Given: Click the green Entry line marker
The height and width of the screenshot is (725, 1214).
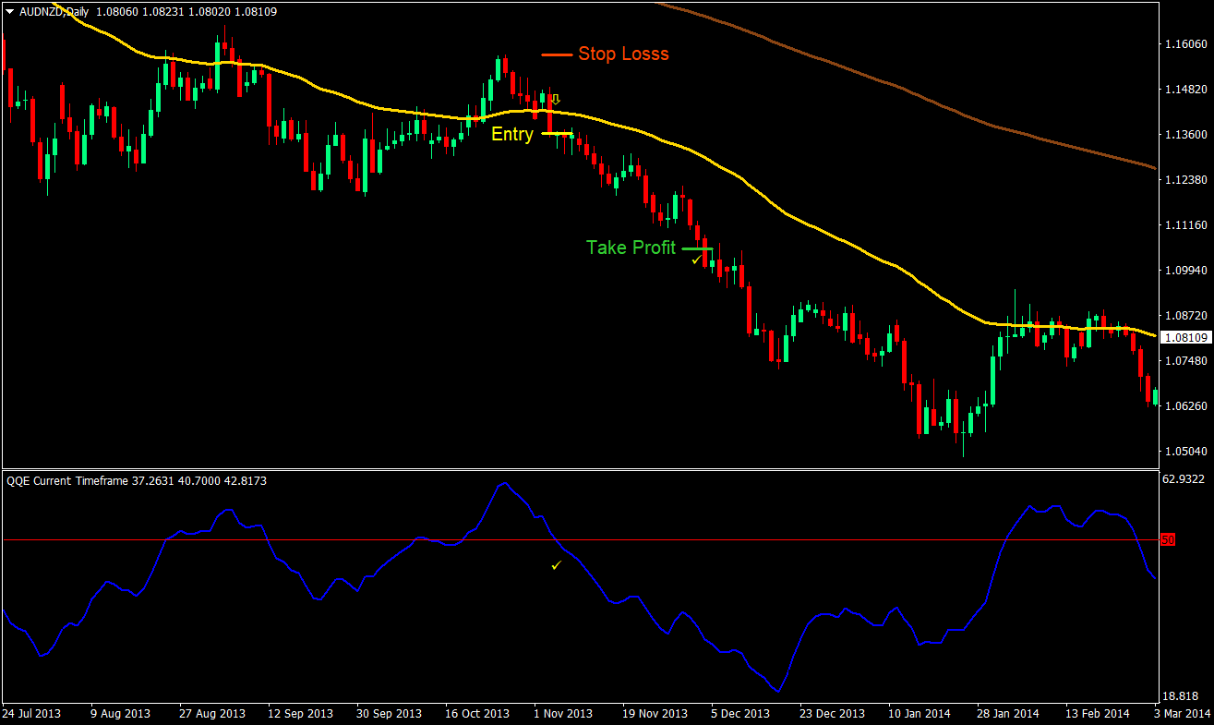Looking at the screenshot, I should pos(558,133).
